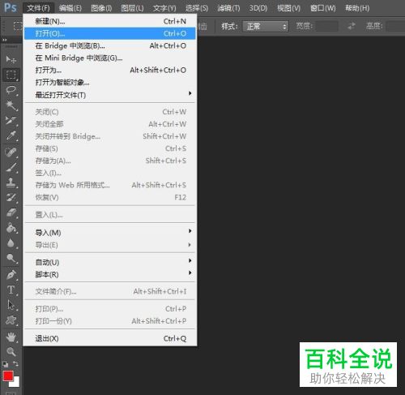Click the 高度 height input field
Screen dimensions: 405x395
coord(395,26)
